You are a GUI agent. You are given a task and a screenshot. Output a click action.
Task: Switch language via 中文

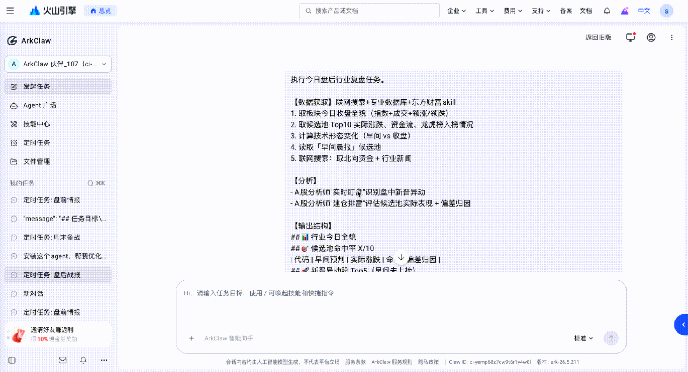pyautogui.click(x=644, y=11)
